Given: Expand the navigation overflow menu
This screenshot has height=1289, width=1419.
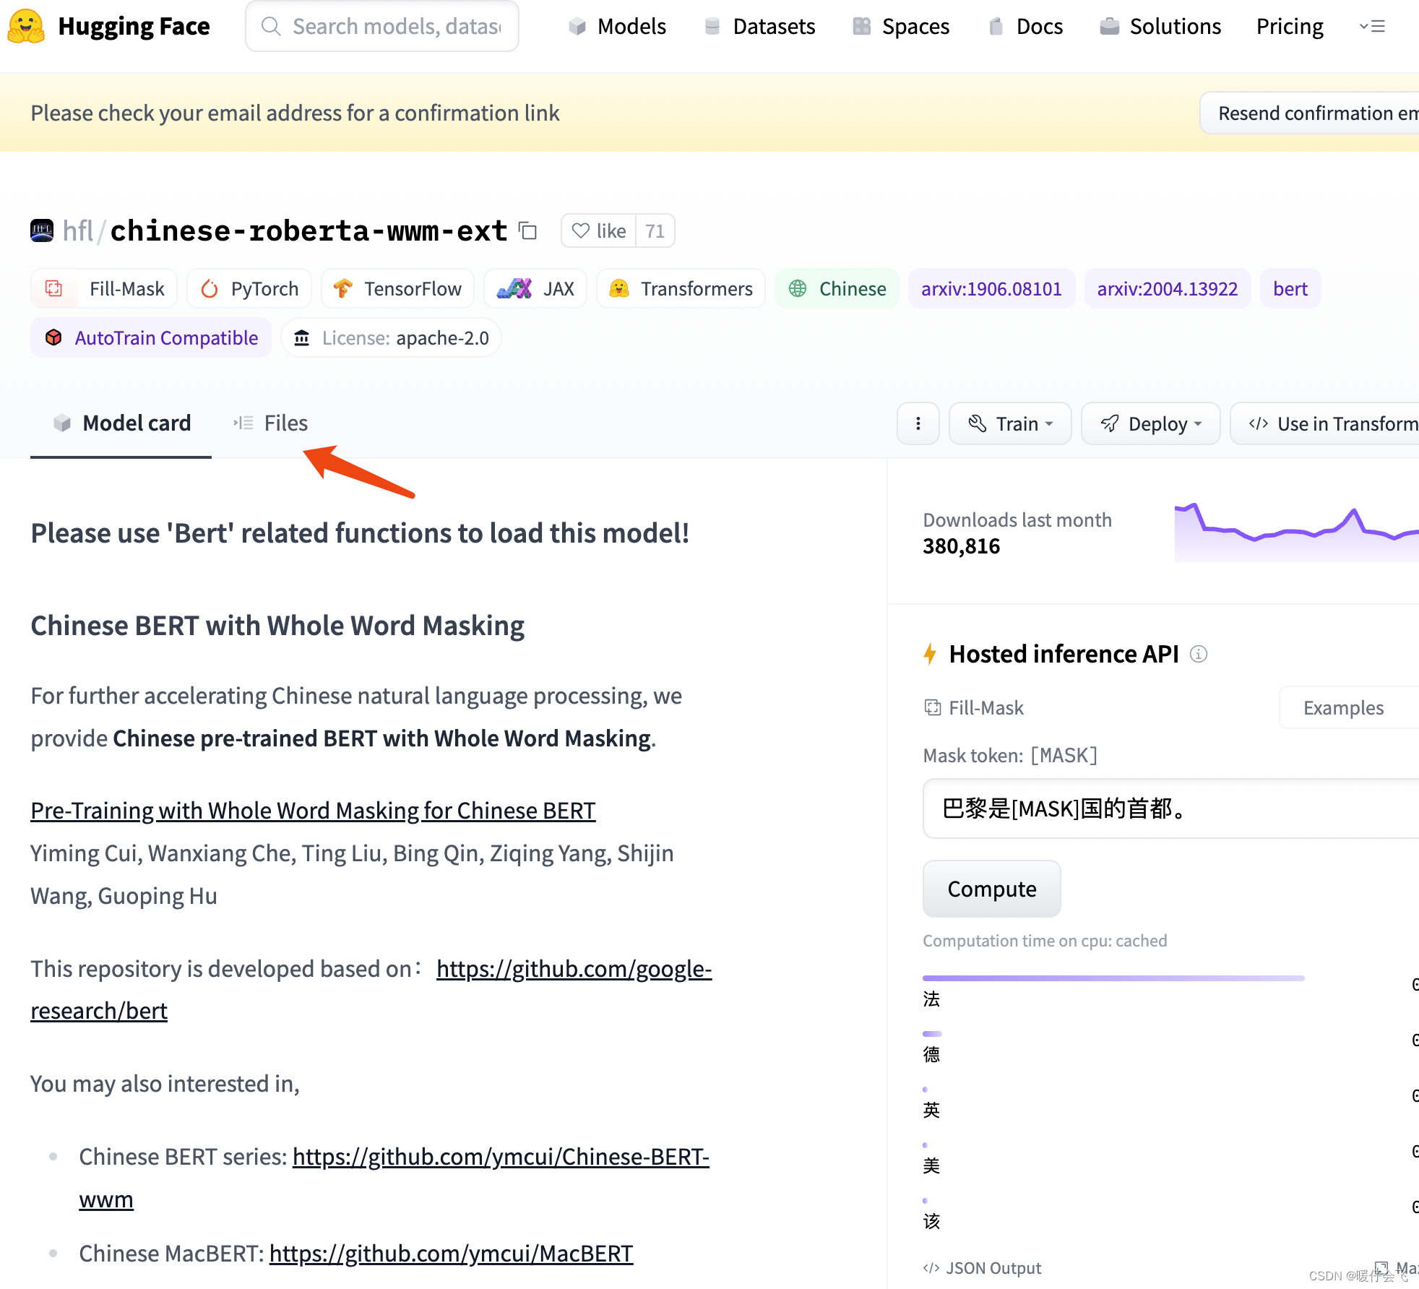Looking at the screenshot, I should pos(1371,27).
